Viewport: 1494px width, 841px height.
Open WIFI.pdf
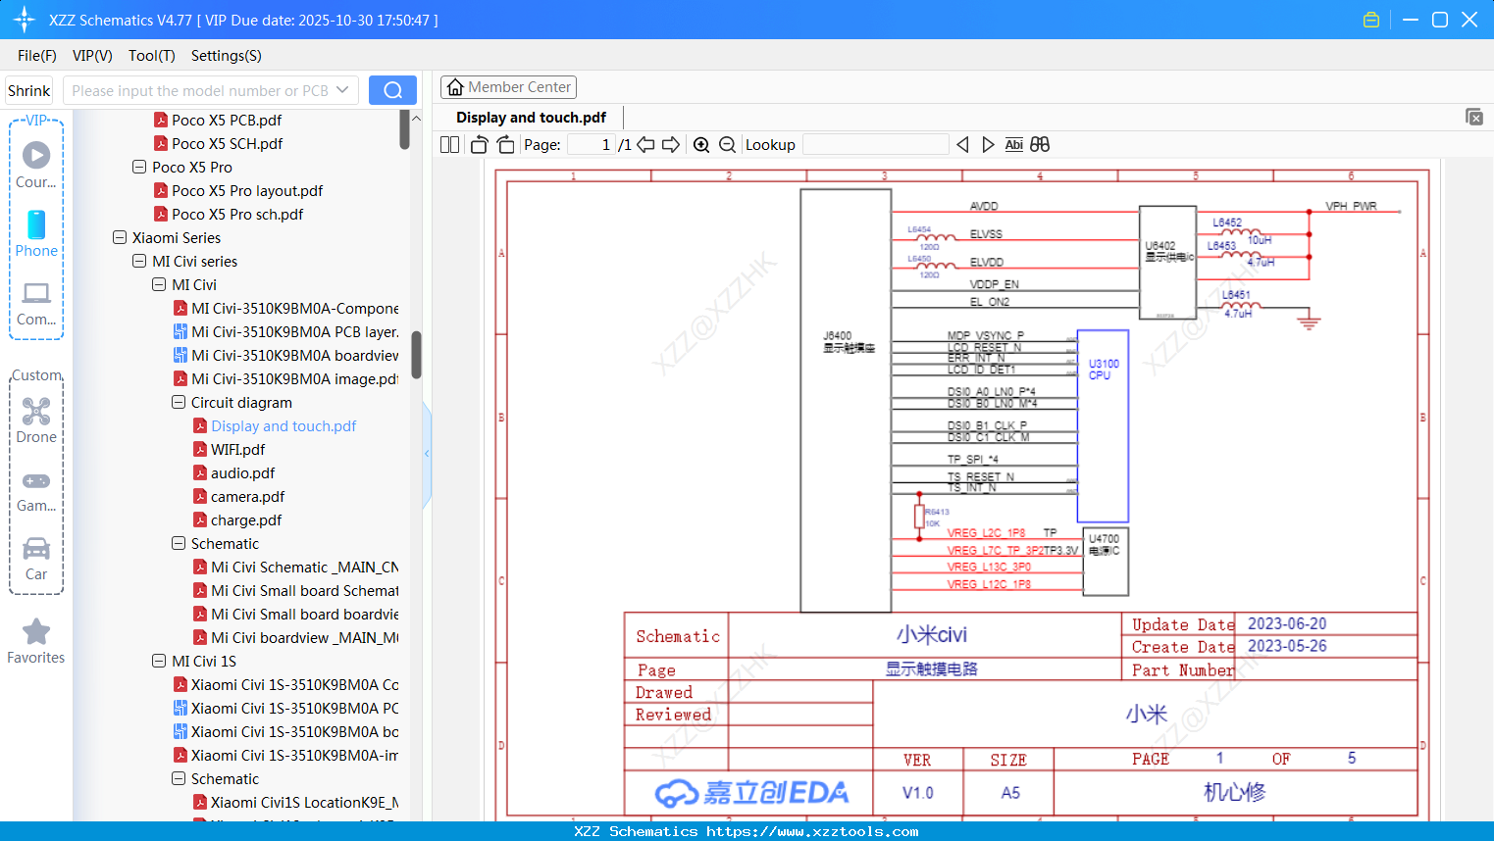[x=230, y=450]
